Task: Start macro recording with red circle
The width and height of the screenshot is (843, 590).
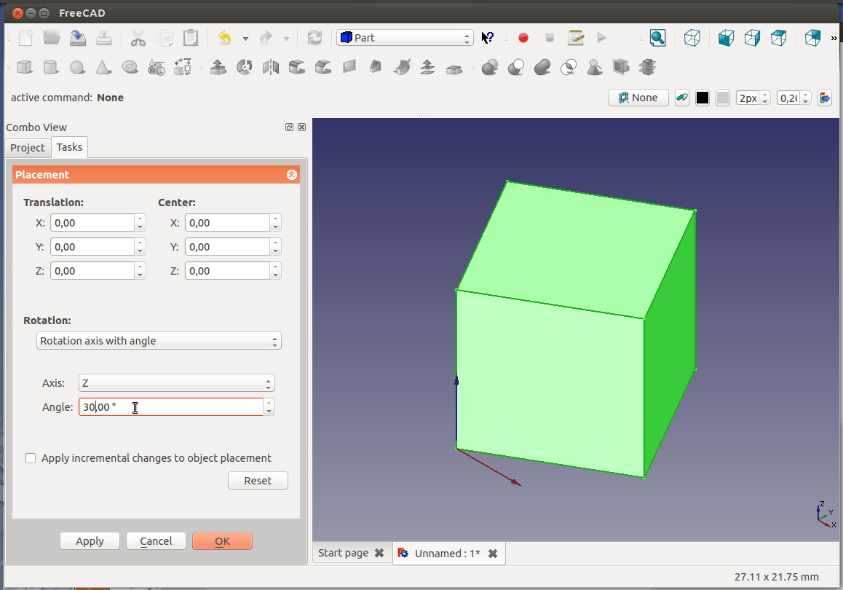Action: tap(523, 38)
